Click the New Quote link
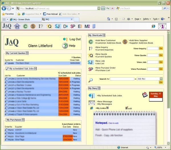The image size is (171, 150). pos(101,54)
